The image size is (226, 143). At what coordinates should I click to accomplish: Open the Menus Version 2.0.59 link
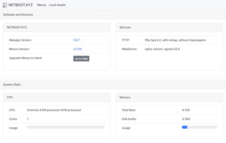pos(78,49)
